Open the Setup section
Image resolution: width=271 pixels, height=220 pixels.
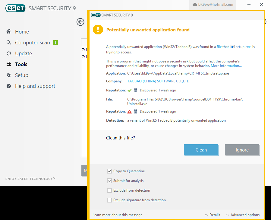point(22,75)
